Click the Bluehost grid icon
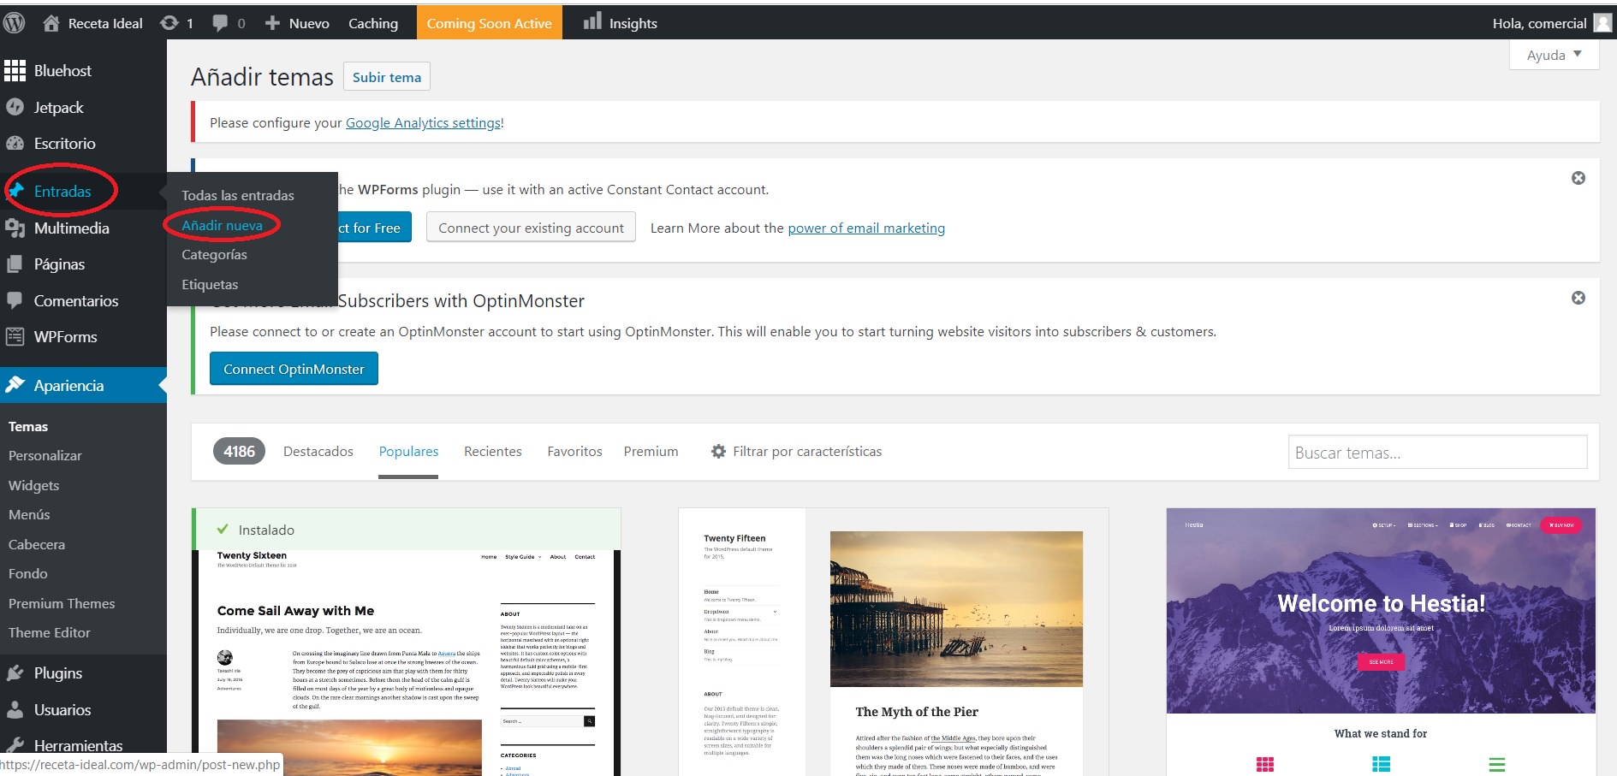 (15, 71)
